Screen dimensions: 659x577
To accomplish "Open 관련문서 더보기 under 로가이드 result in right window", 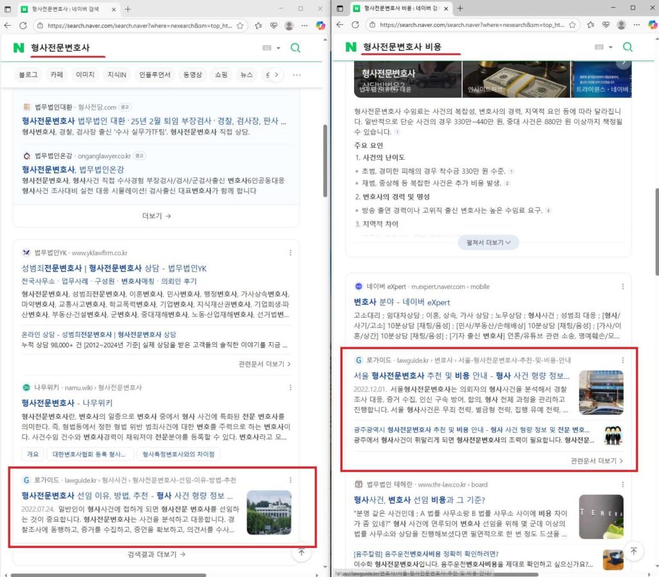I will coord(597,461).
